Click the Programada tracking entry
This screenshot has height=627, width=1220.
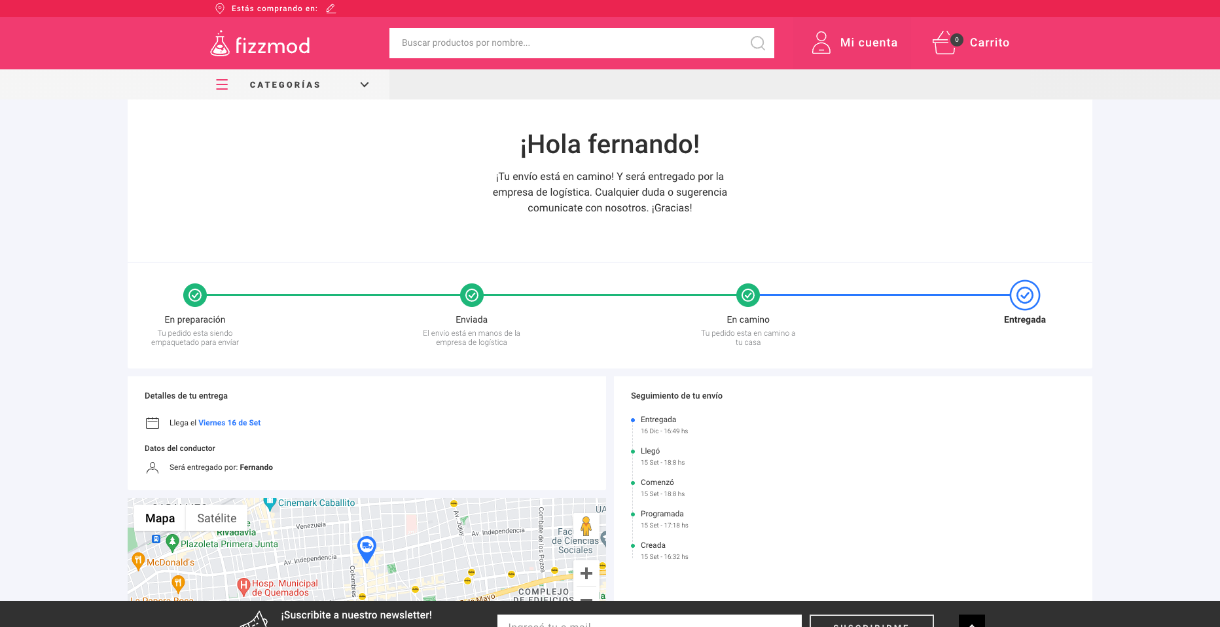[662, 514]
